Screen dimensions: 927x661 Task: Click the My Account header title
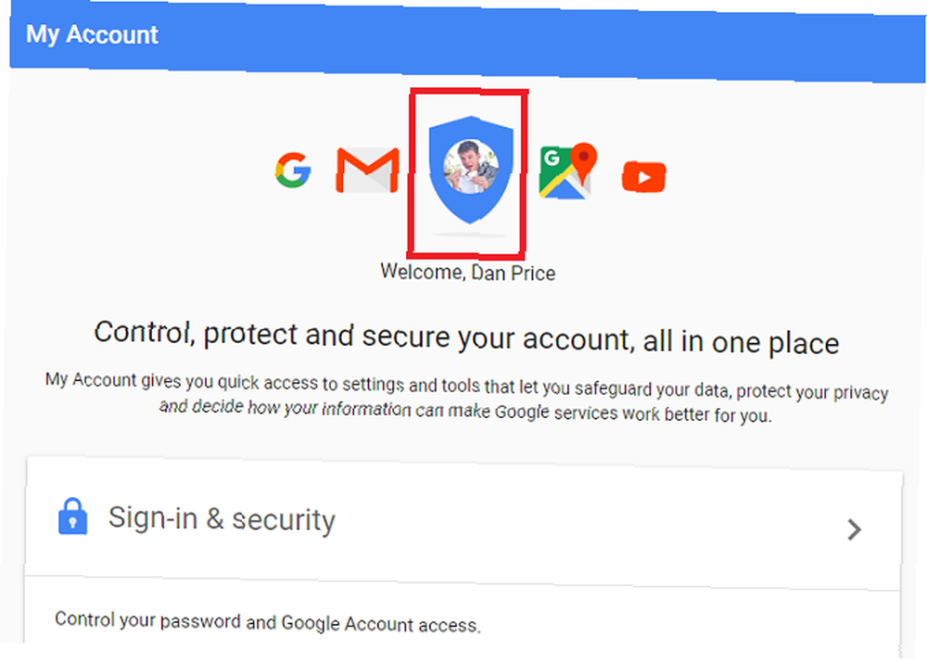pyautogui.click(x=92, y=34)
